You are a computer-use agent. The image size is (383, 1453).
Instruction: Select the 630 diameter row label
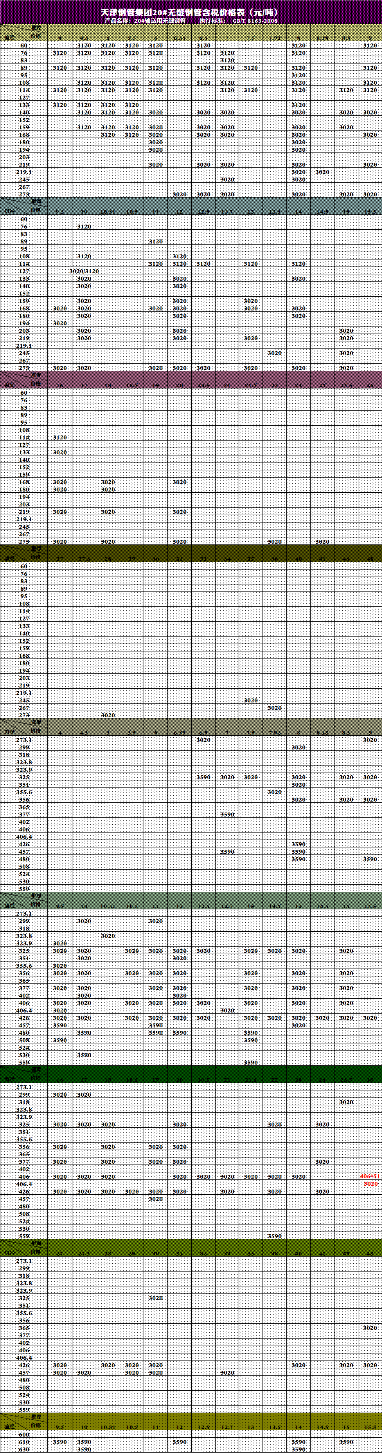pos(23,1449)
